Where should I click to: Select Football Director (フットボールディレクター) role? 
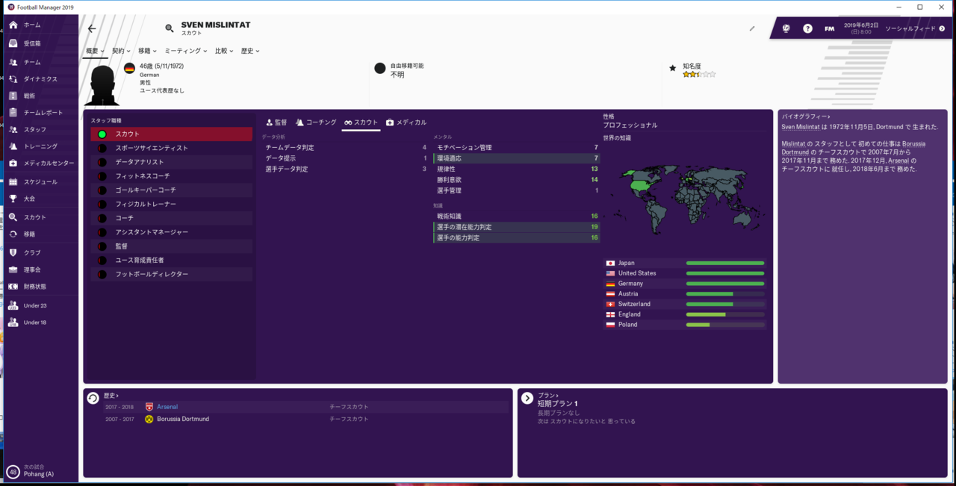(172, 274)
